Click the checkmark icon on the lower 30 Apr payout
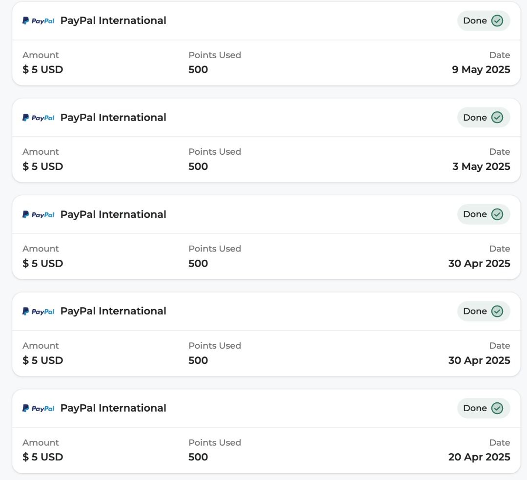 click(x=497, y=311)
